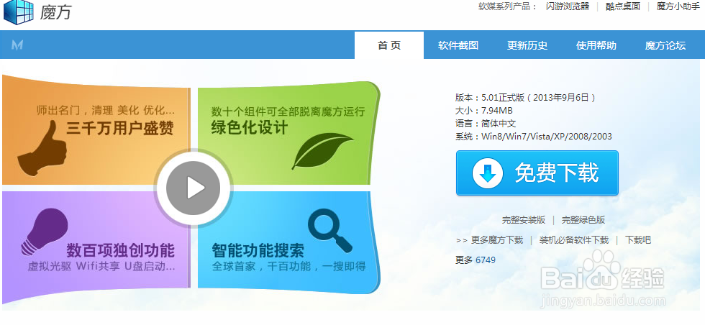The image size is (705, 325).
Task: Click the 三千万用户盛赞 heading
Action: coord(120,128)
